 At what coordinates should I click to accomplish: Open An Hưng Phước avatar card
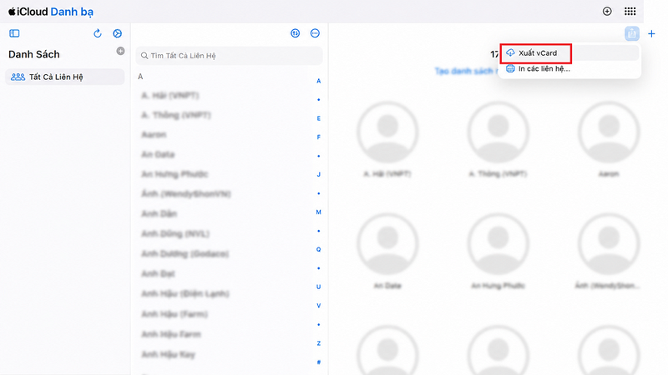(498, 244)
